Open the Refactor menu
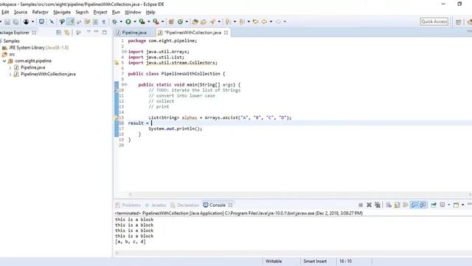The image size is (472, 266). tap(41, 12)
